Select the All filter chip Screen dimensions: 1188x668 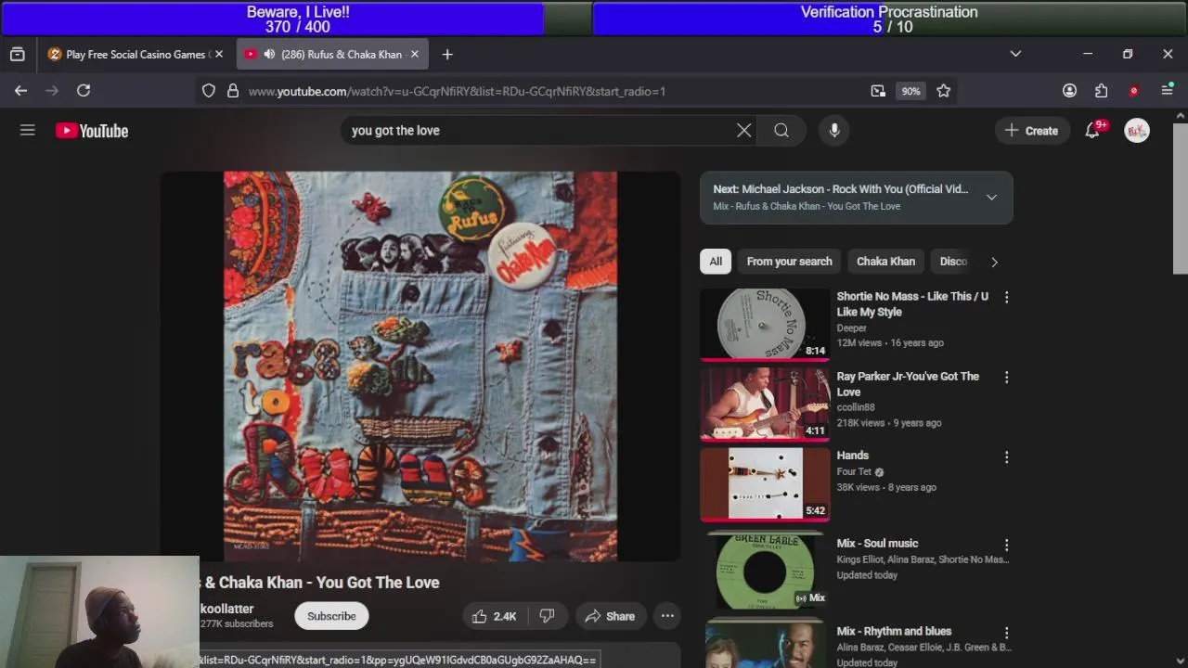click(x=716, y=262)
